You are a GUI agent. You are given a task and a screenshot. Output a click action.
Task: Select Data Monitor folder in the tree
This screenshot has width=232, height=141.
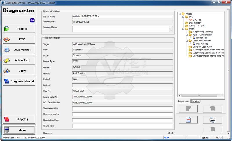click(195, 23)
